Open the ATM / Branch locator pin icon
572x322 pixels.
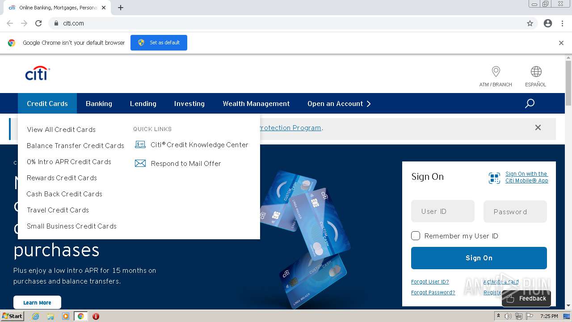(x=496, y=72)
